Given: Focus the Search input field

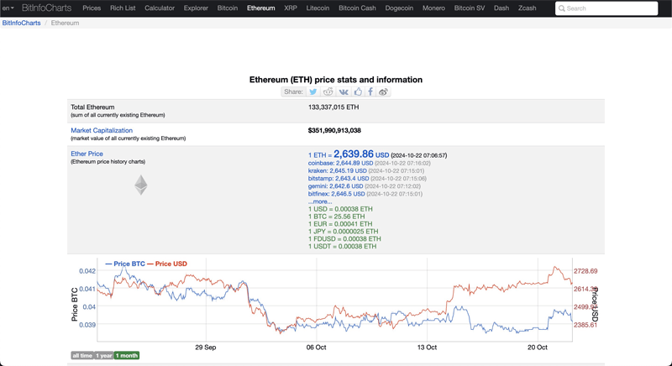Looking at the screenshot, I should (606, 8).
